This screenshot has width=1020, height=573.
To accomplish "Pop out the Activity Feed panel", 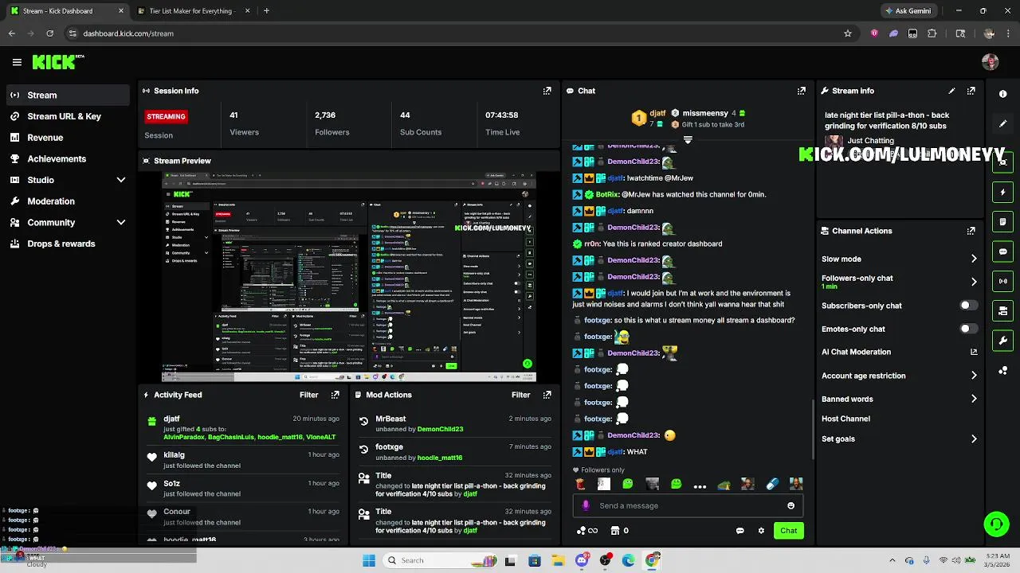I will [335, 395].
